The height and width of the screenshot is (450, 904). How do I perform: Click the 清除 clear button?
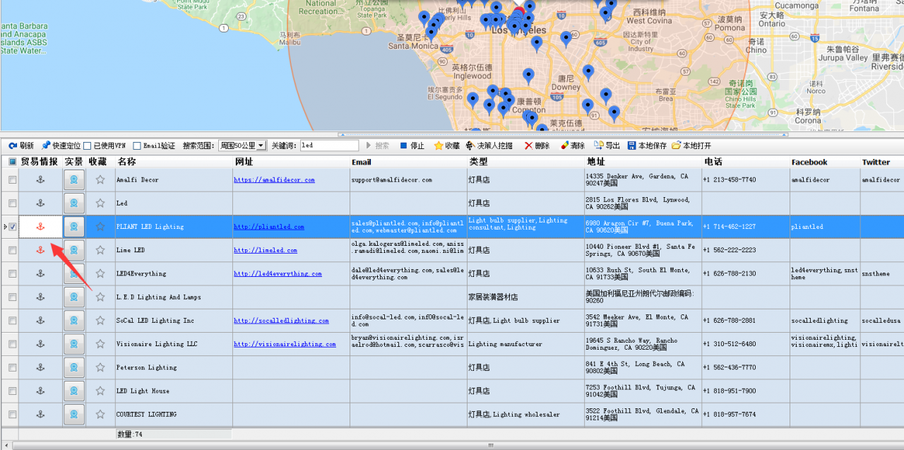coord(572,146)
